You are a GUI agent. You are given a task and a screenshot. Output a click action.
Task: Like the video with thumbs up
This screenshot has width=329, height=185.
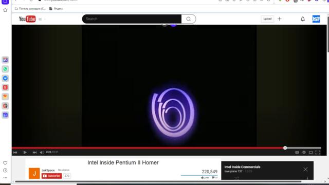pos(205,178)
